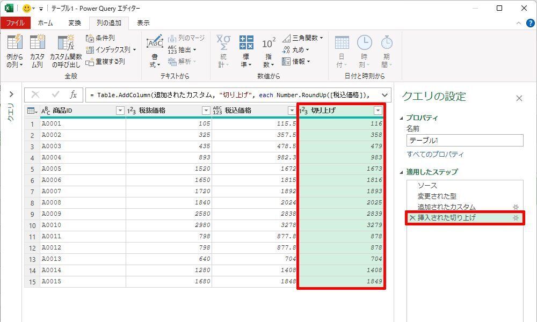
Task: Switch to the 変換 ribbon tab
Action: pos(75,23)
